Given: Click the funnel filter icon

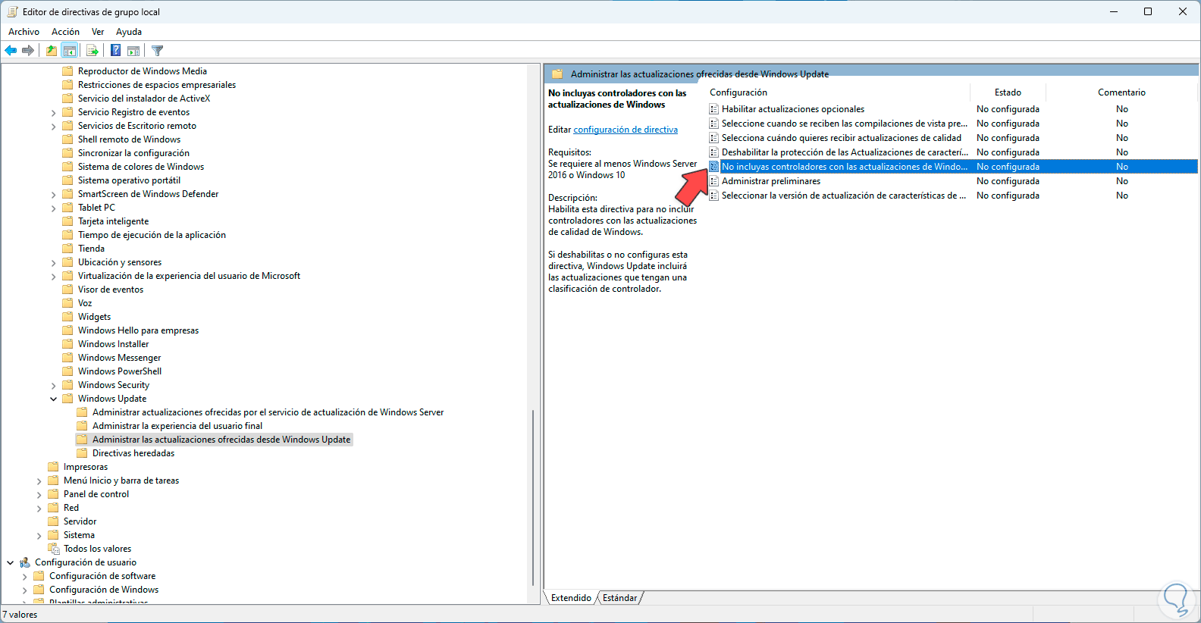Looking at the screenshot, I should pos(157,51).
